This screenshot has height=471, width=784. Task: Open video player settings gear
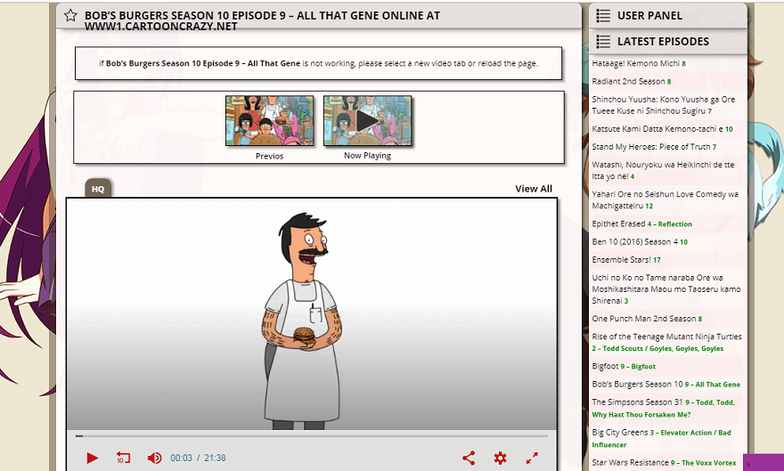pyautogui.click(x=500, y=458)
